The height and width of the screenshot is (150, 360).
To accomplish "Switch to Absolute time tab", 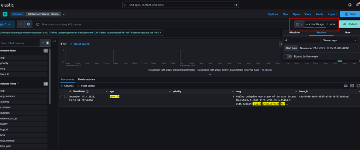I will coord(294,32).
